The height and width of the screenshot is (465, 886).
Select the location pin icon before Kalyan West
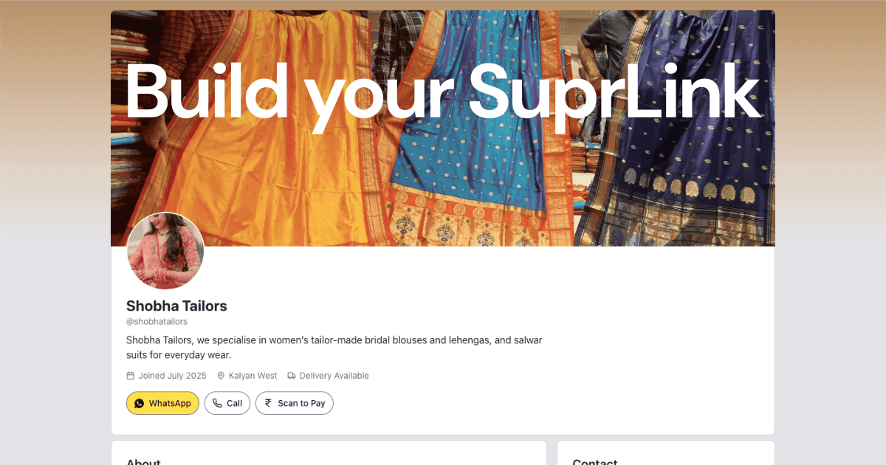point(221,375)
